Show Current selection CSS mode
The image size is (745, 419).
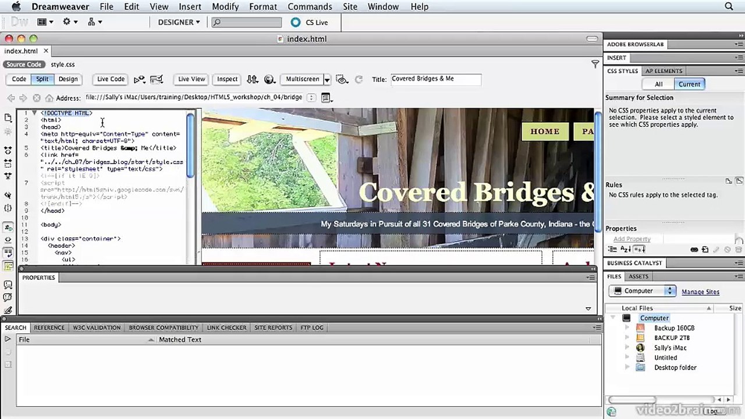click(x=689, y=84)
